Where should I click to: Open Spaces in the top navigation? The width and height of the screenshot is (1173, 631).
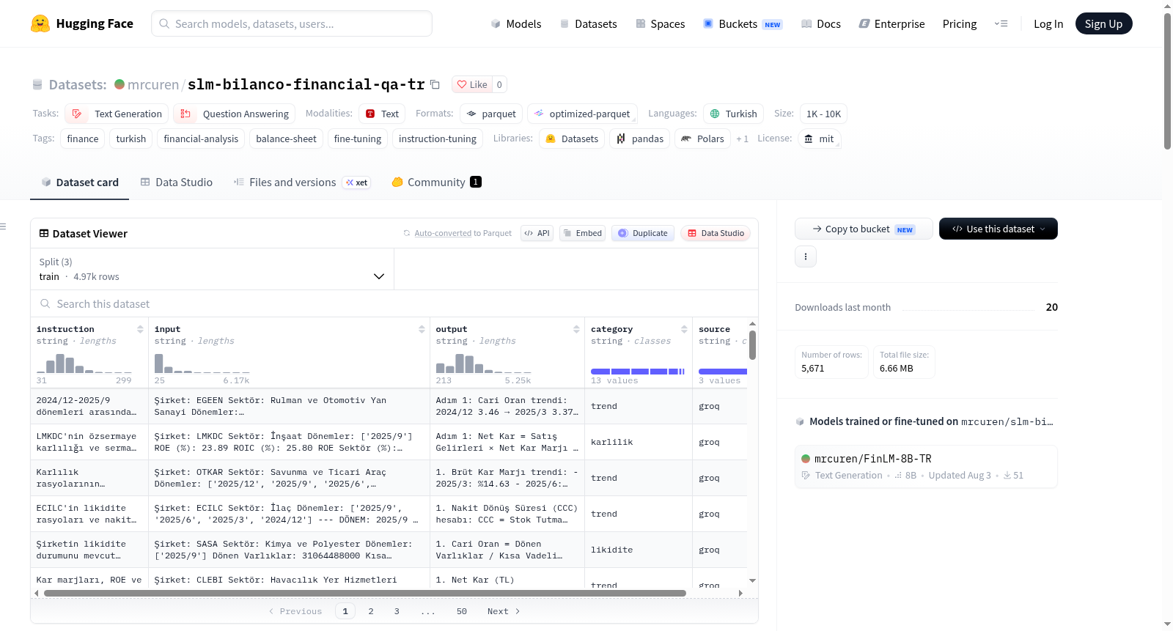pyautogui.click(x=660, y=23)
